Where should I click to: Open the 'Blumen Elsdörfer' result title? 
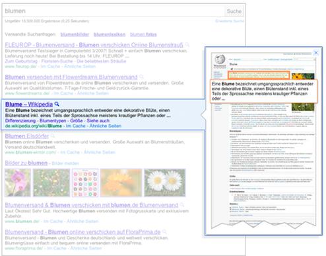click(27, 136)
